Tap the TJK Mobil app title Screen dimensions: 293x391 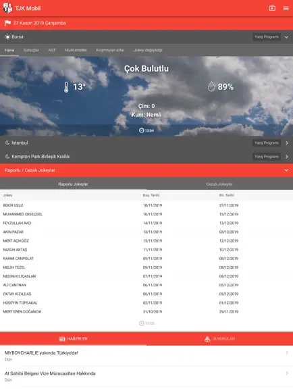click(28, 8)
